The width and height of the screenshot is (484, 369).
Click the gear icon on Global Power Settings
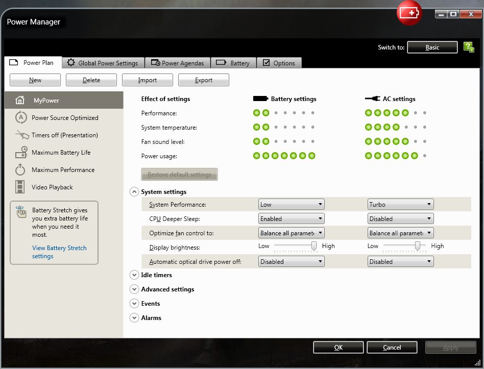(x=70, y=62)
